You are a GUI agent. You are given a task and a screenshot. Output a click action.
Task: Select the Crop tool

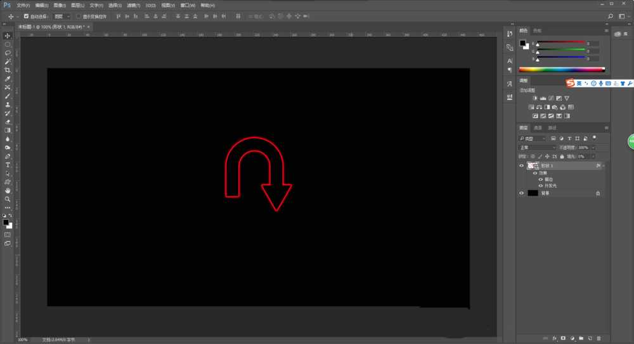tap(8, 70)
